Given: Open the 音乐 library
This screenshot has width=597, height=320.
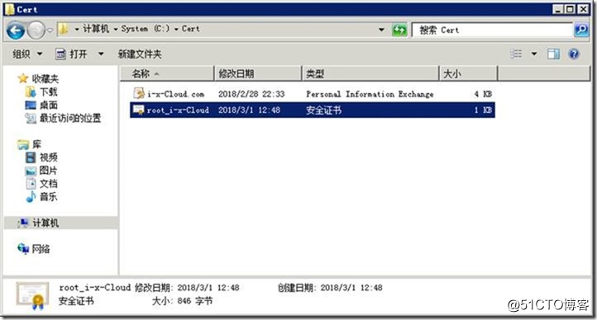Looking at the screenshot, I should (48, 196).
